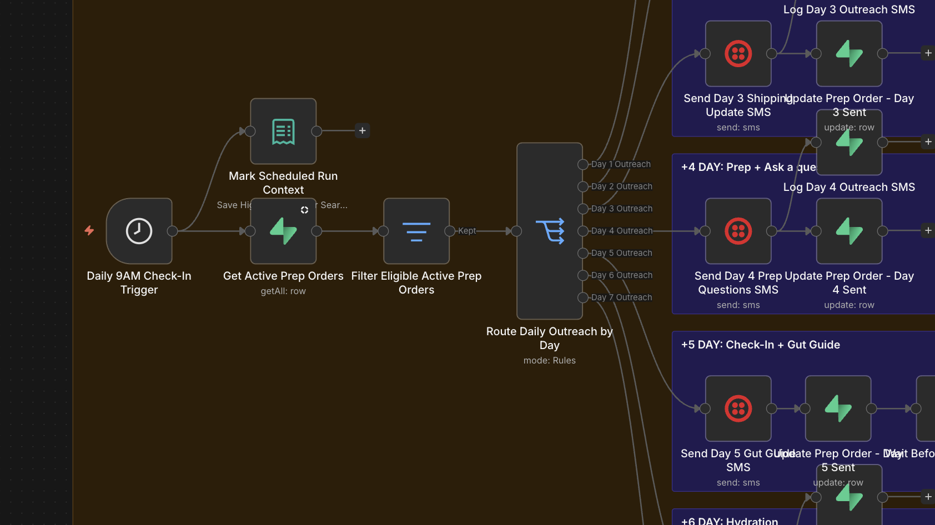Click the orange trigger bolt beside the clock node
Viewport: 935px width, 525px height.
coord(89,230)
